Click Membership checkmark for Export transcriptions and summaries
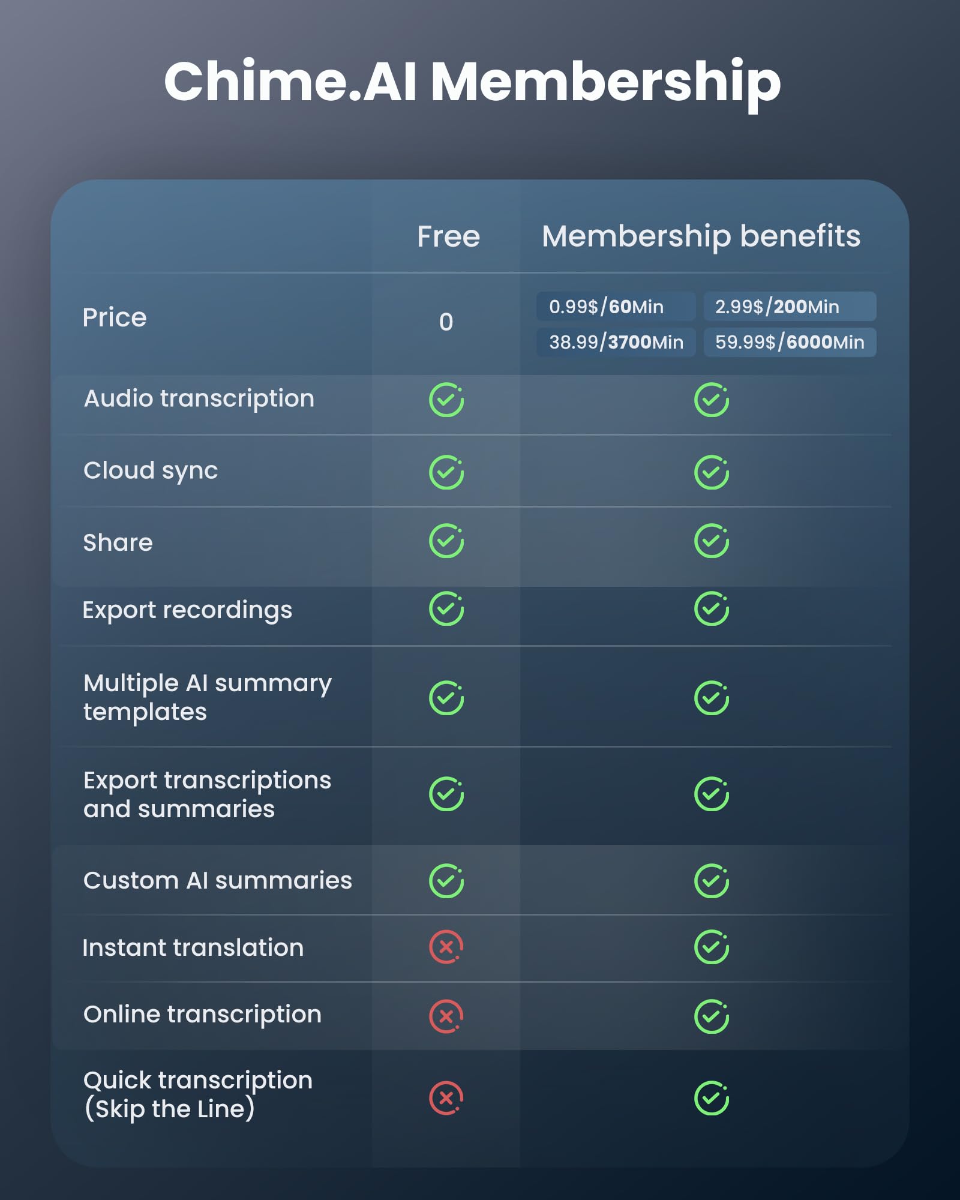 (x=711, y=794)
